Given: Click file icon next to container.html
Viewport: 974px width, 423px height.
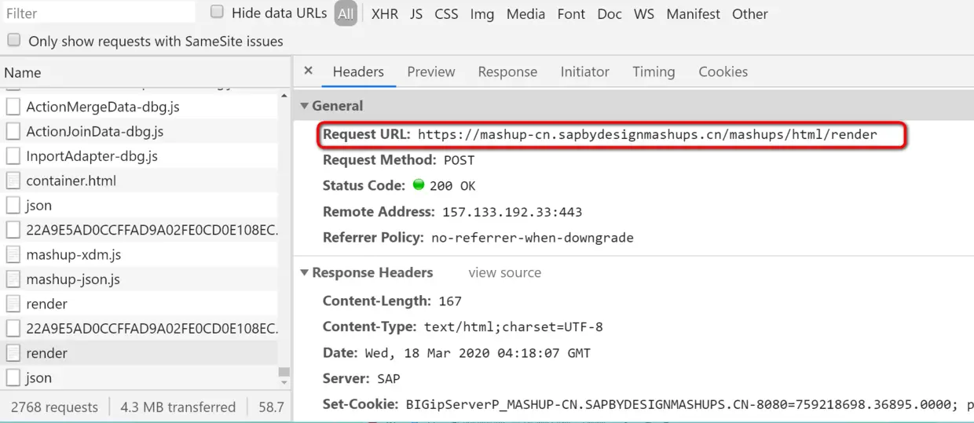Looking at the screenshot, I should click(x=13, y=181).
